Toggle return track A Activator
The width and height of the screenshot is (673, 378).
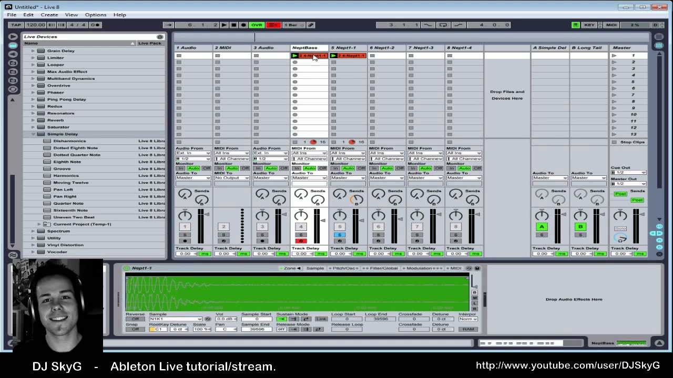coord(542,227)
